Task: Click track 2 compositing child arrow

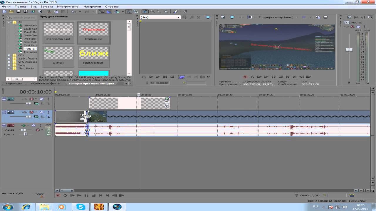Action: pyautogui.click(x=49, y=117)
